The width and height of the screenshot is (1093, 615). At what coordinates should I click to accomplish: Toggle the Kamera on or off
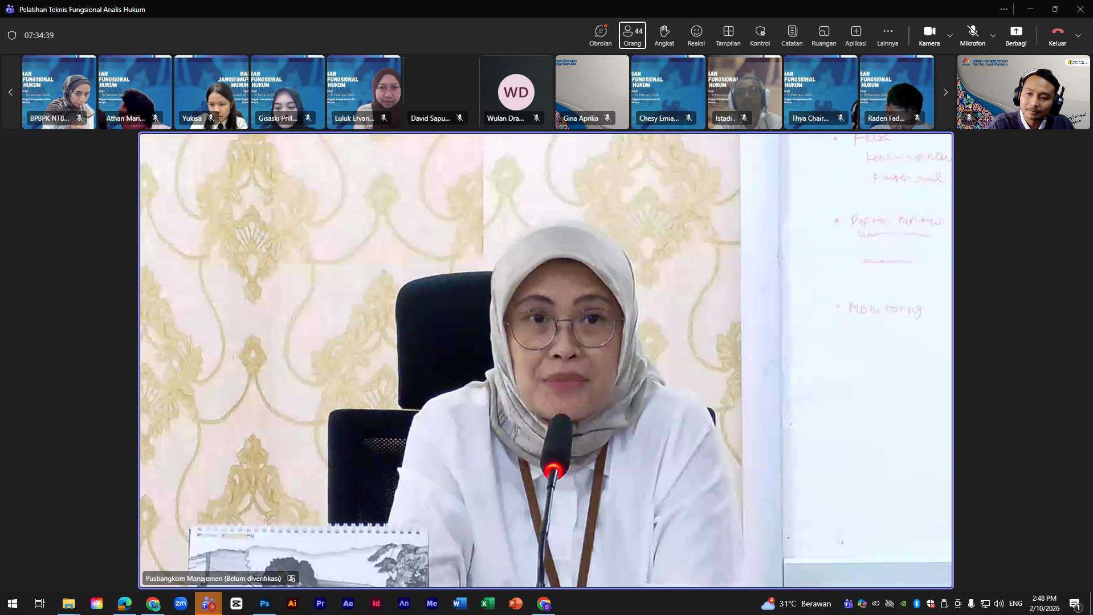[929, 35]
